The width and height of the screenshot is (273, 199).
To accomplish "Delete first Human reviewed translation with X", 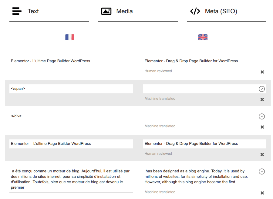I will (262, 72).
